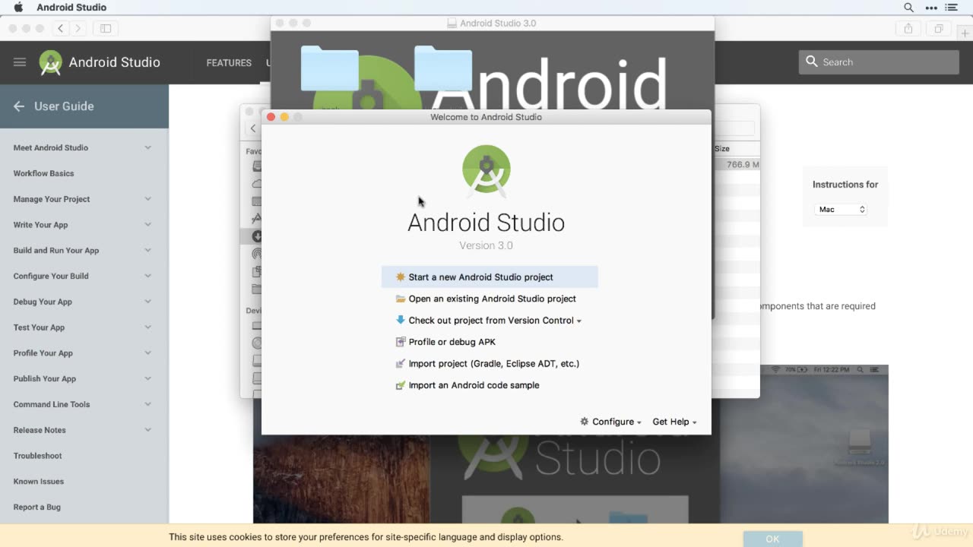Image resolution: width=973 pixels, height=547 pixels.
Task: Click the User Guide back arrow
Action: point(19,106)
